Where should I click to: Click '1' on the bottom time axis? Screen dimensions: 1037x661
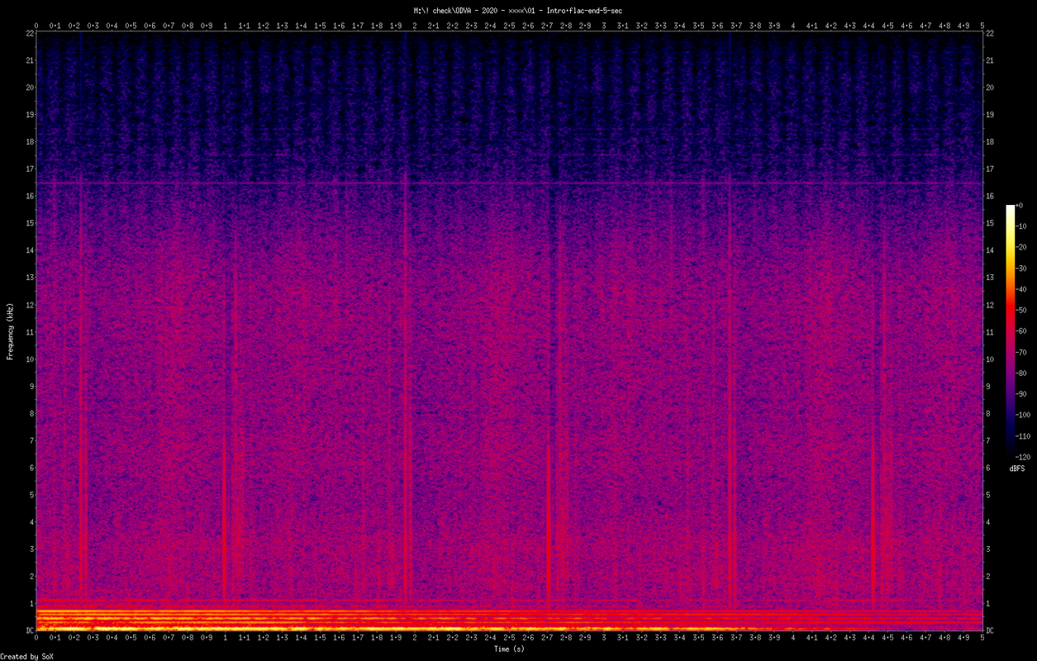tap(226, 638)
